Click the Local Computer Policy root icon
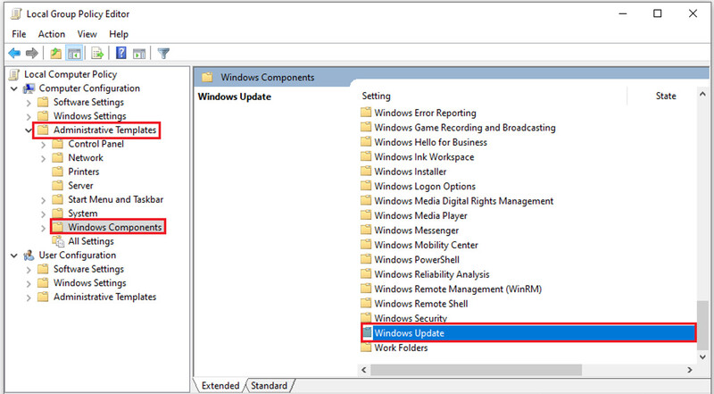This screenshot has height=394, width=714. click(x=14, y=74)
